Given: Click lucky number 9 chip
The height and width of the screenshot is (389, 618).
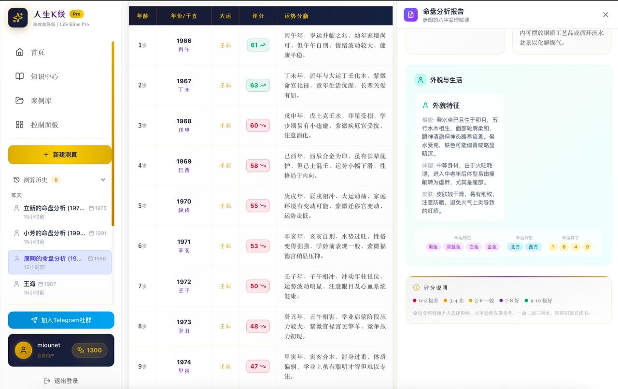Looking at the screenshot, I should point(587,247).
